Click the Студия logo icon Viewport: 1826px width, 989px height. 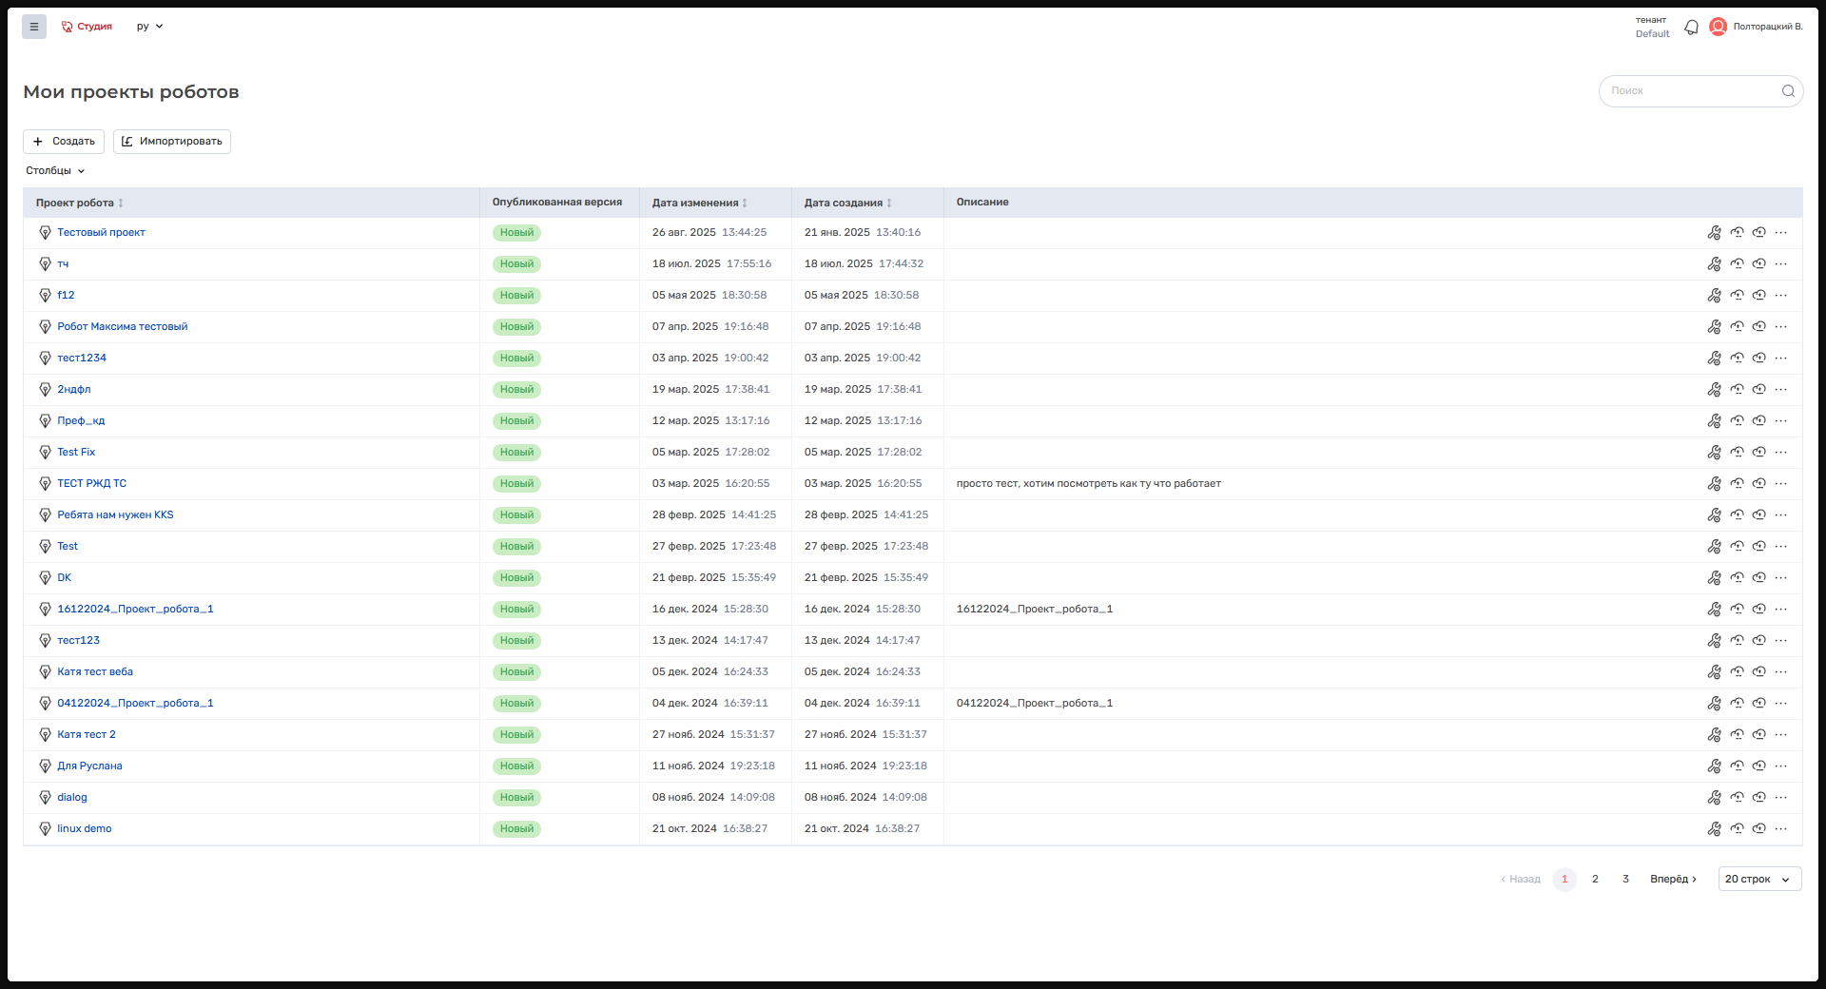coord(68,27)
